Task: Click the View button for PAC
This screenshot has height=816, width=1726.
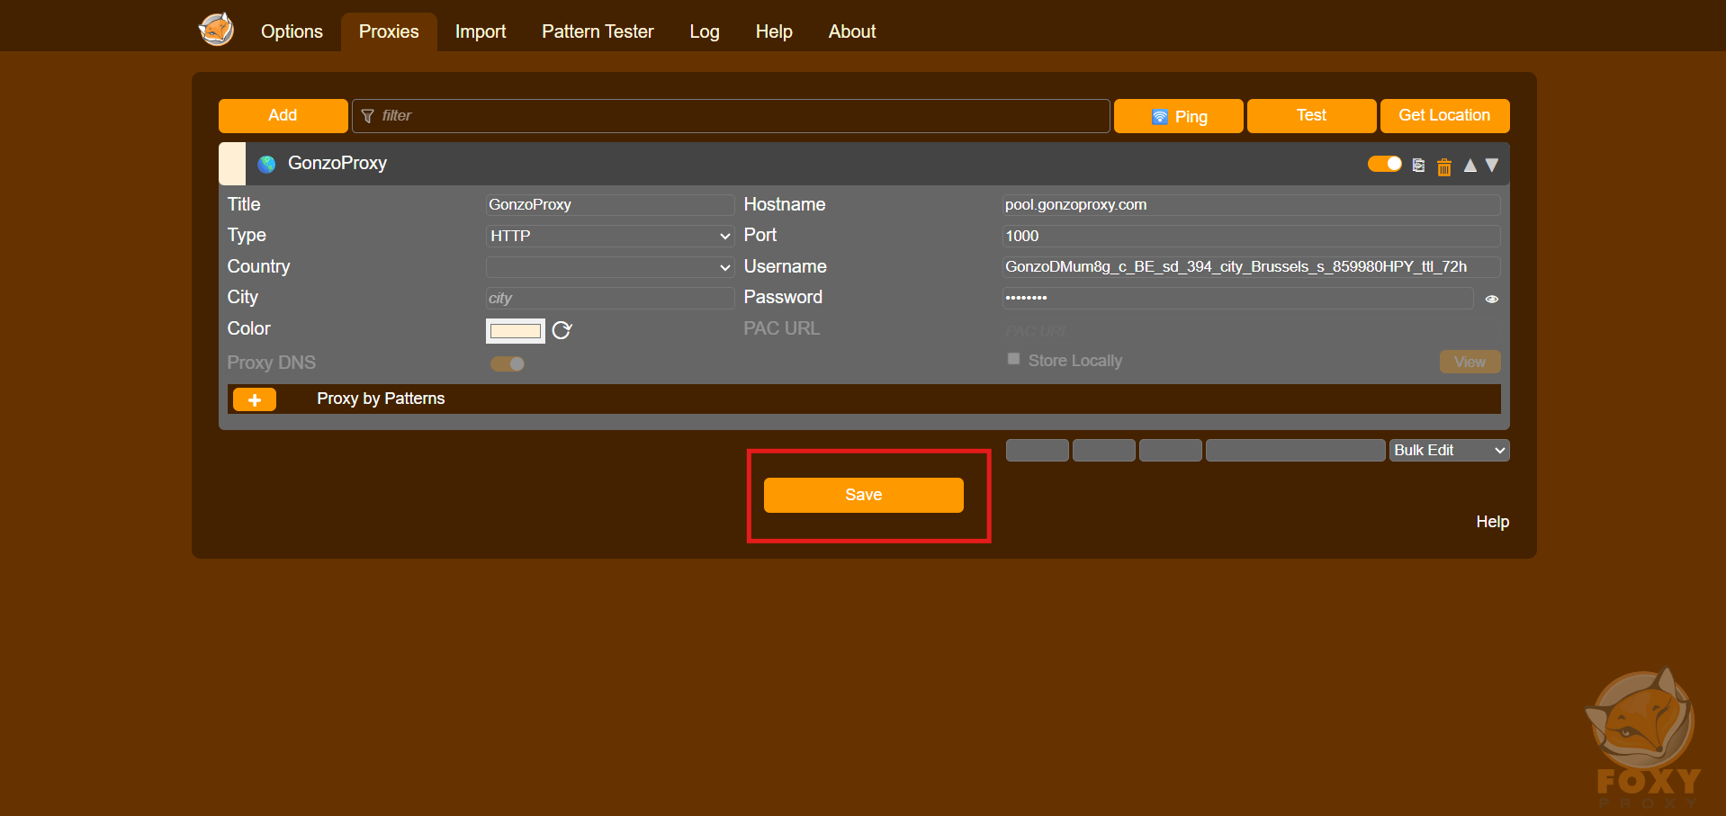Action: [x=1470, y=362]
